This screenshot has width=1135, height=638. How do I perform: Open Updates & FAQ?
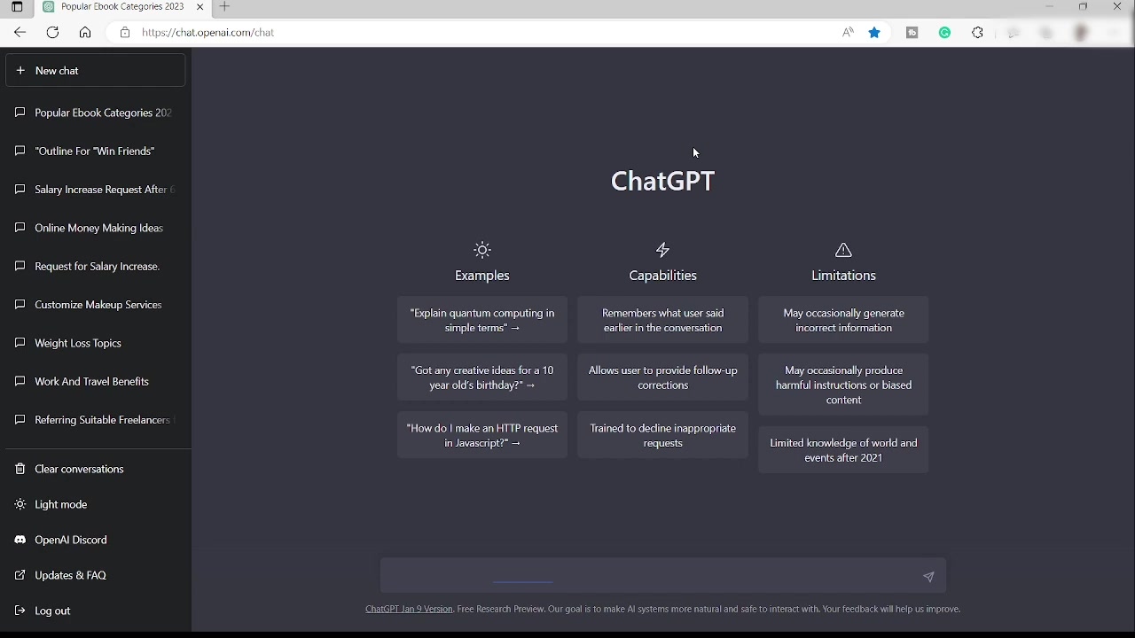(x=96, y=575)
